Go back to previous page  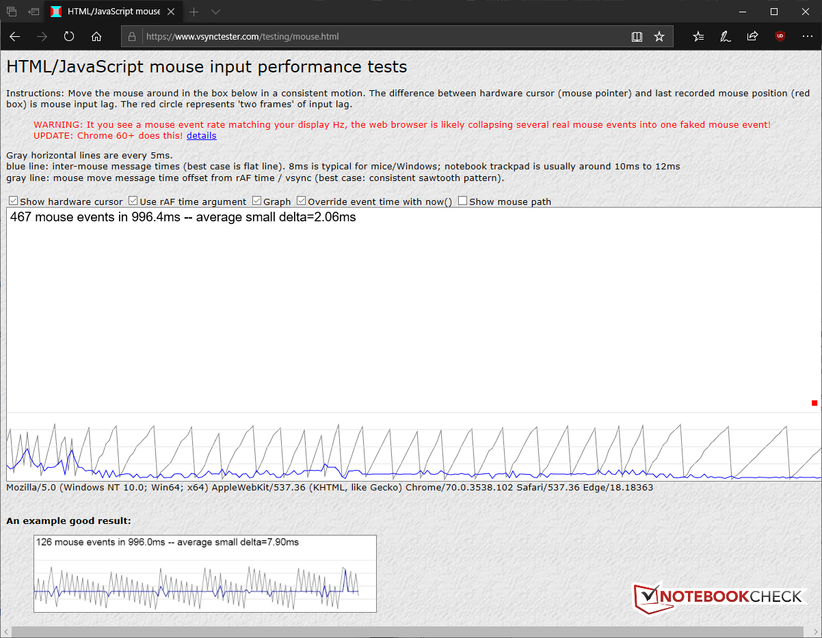[x=14, y=36]
